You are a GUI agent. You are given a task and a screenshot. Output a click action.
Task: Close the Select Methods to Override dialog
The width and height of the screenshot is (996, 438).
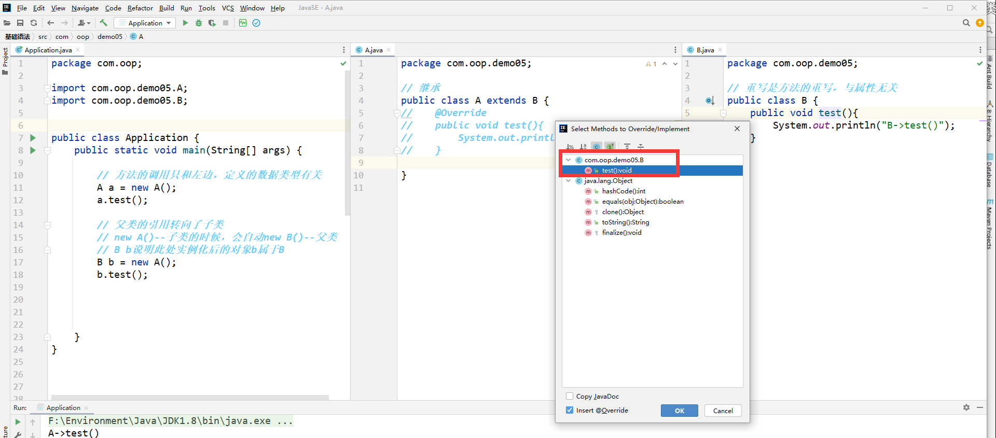coord(737,129)
